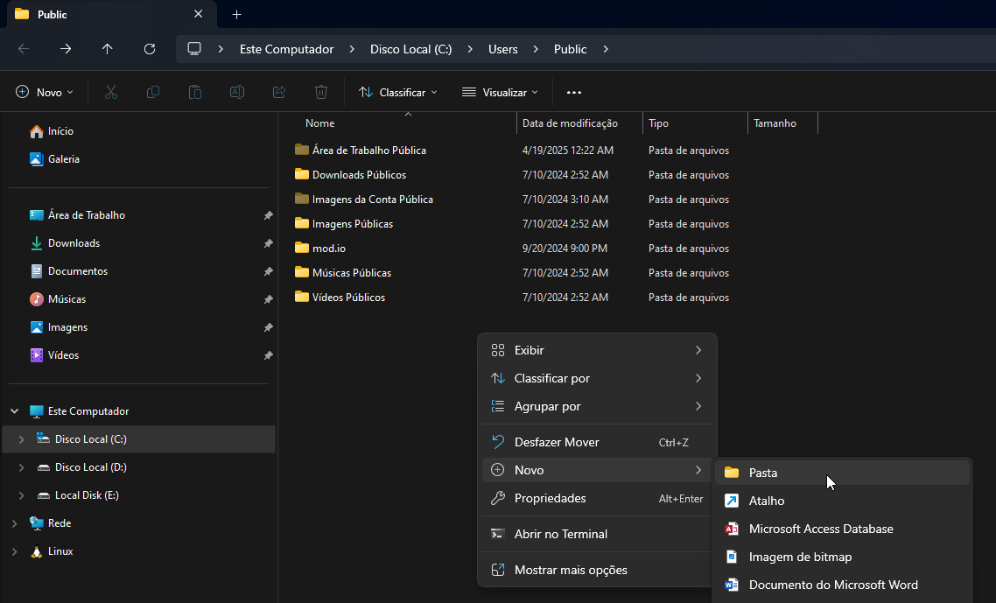Viewport: 996px width, 603px height.
Task: Click the Up one level arrow
Action: pos(108,49)
